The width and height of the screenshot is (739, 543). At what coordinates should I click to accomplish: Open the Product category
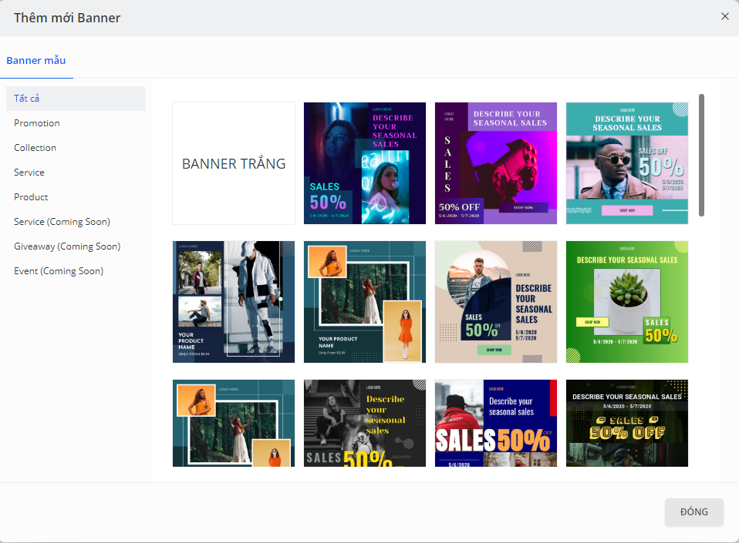pos(76,197)
